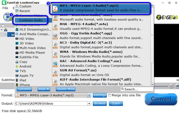This screenshot has width=179, height=113.
Task: Click the big Convert button
Action: (x=161, y=99)
